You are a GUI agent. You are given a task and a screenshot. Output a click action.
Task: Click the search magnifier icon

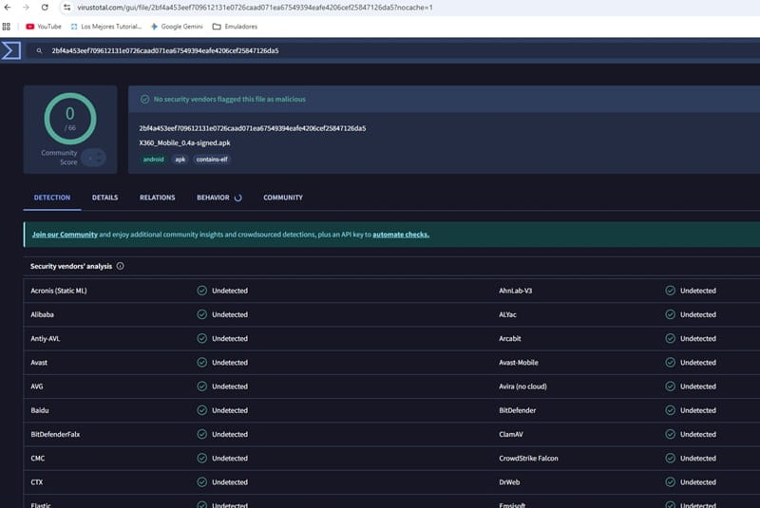39,50
